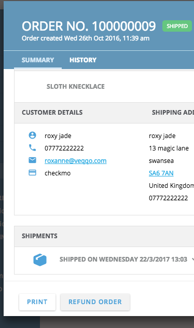Click the envelope email icon
194x328 pixels.
coord(32,160)
